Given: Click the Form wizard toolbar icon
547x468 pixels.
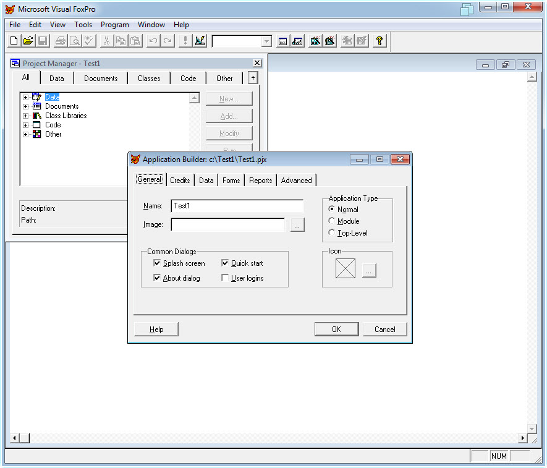Looking at the screenshot, I should (x=315, y=41).
